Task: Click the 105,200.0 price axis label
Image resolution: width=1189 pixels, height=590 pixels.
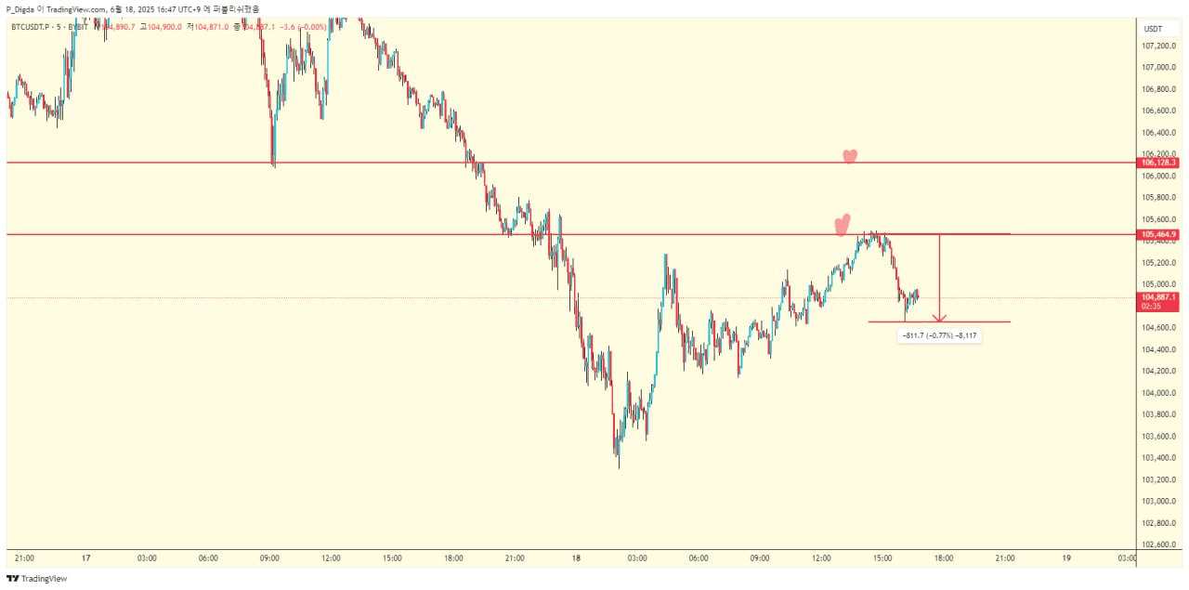Action: click(1159, 262)
